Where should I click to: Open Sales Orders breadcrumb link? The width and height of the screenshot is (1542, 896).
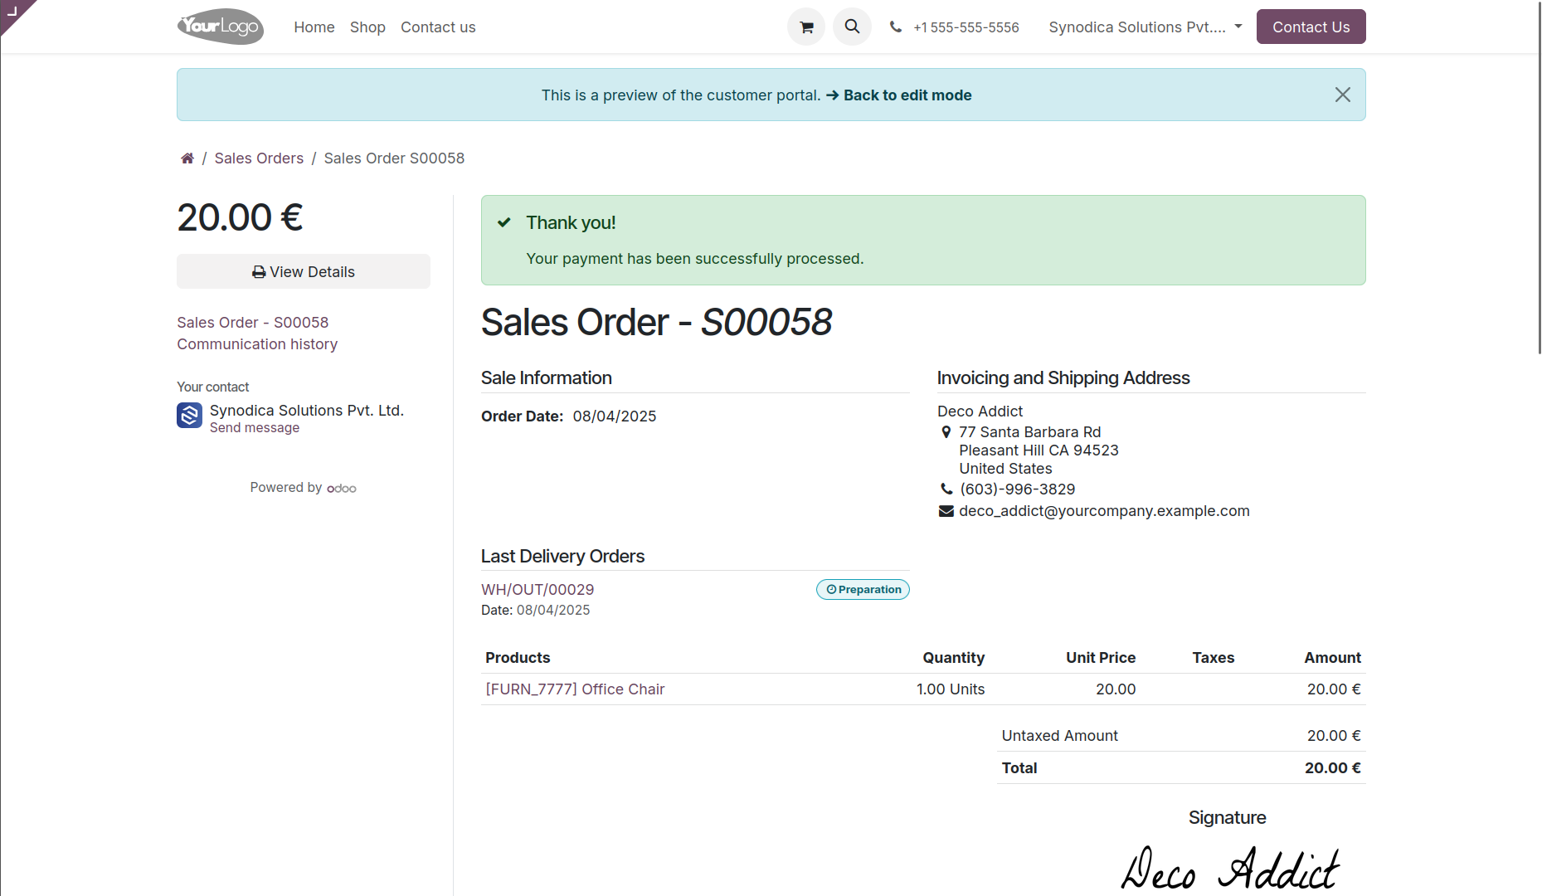(x=259, y=158)
